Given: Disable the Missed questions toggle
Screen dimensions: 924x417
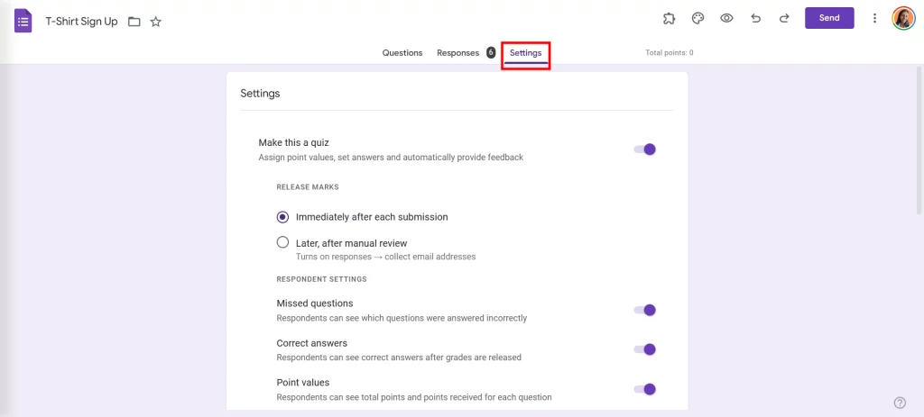Looking at the screenshot, I should [644, 310].
